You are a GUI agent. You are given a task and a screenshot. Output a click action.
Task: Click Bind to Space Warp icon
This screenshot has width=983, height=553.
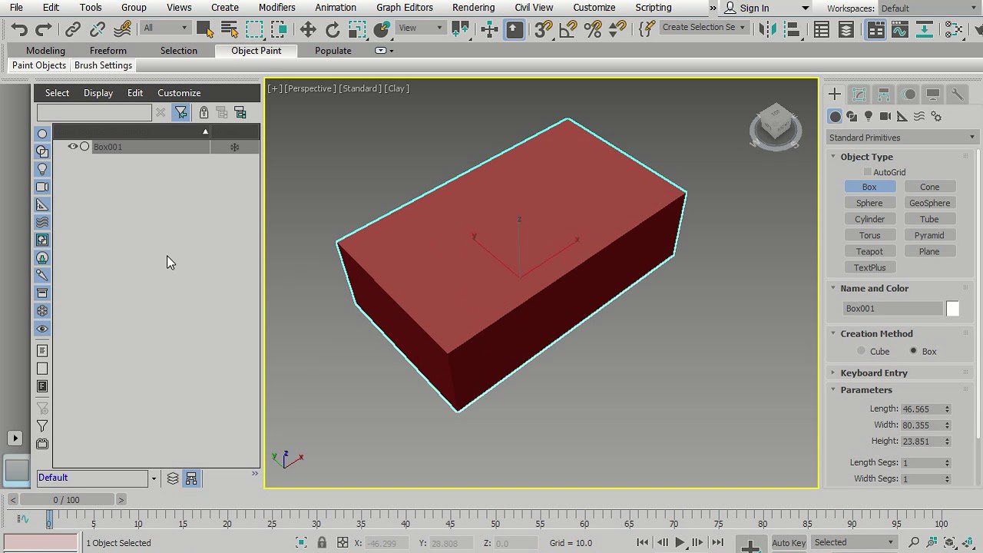(x=122, y=29)
